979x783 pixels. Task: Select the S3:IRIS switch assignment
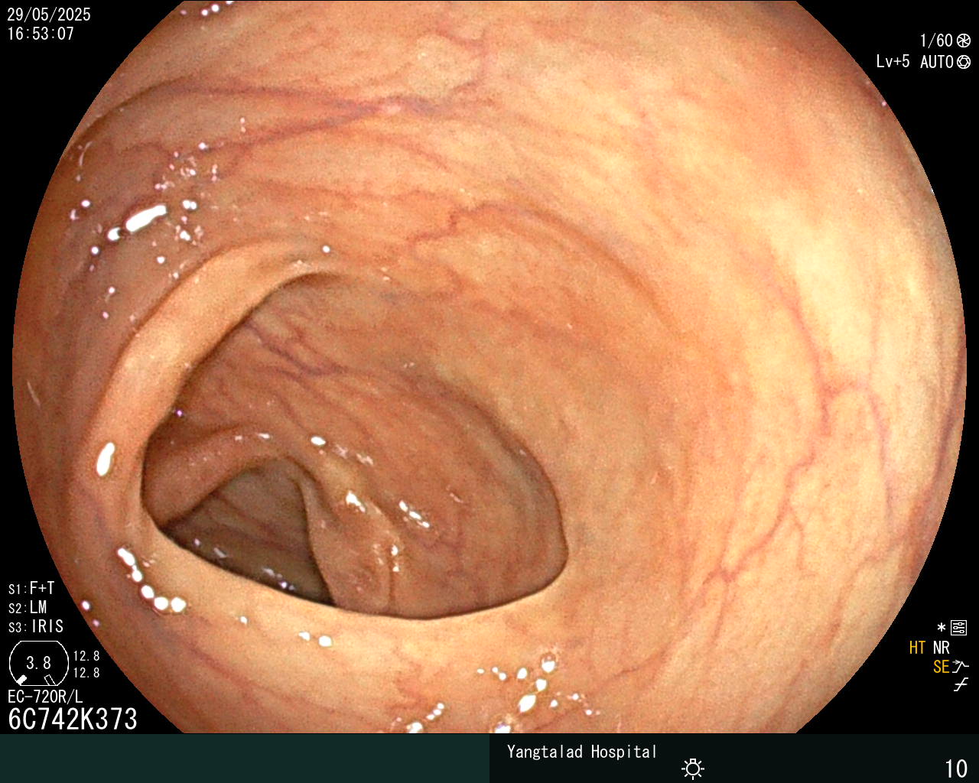tap(36, 627)
